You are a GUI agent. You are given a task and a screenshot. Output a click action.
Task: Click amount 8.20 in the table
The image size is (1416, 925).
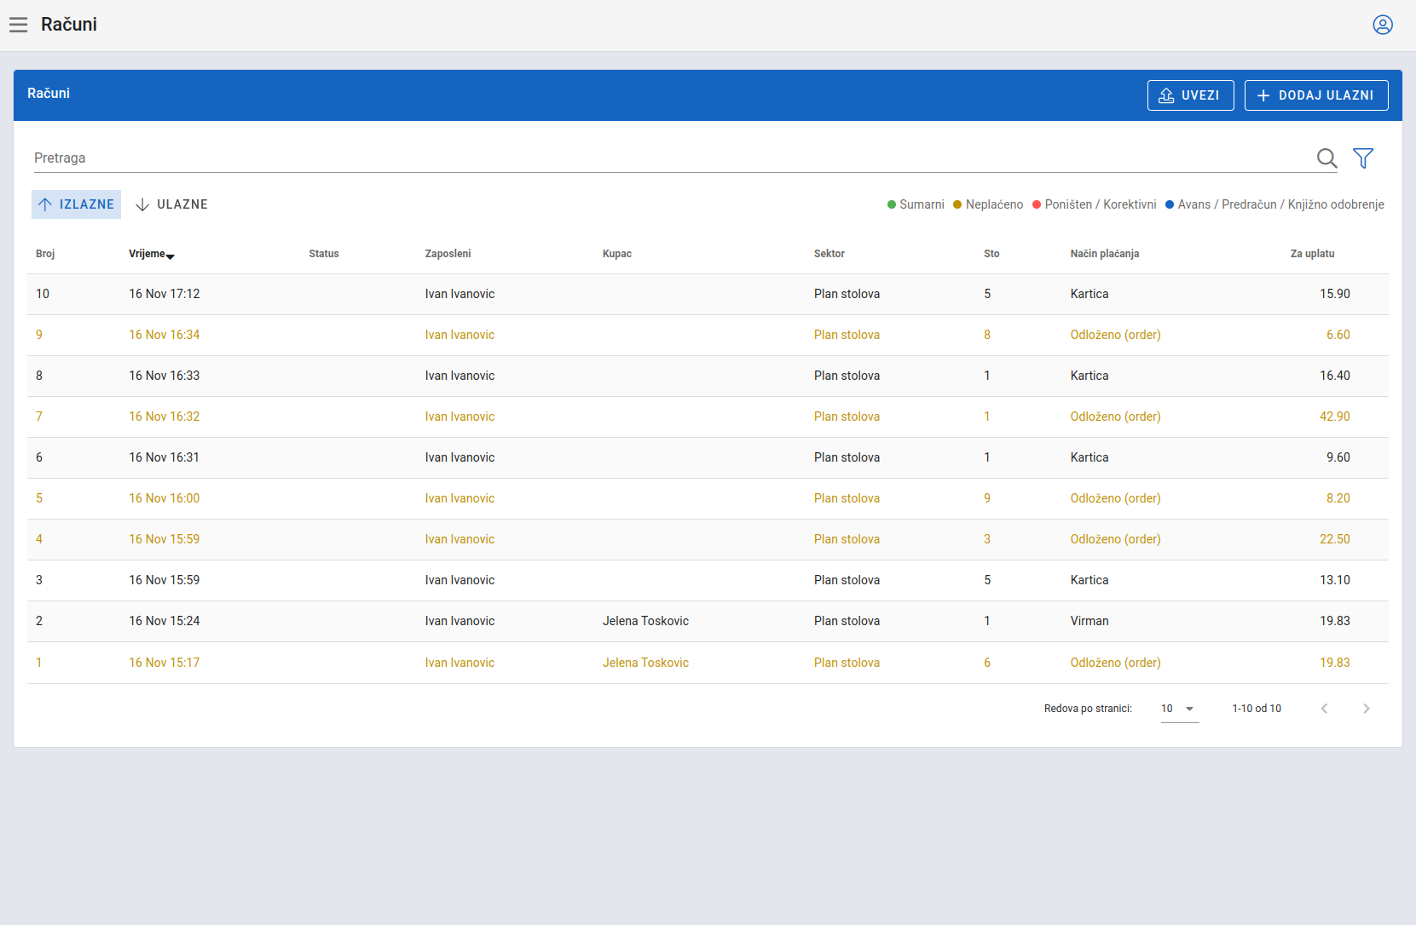[x=1338, y=498]
